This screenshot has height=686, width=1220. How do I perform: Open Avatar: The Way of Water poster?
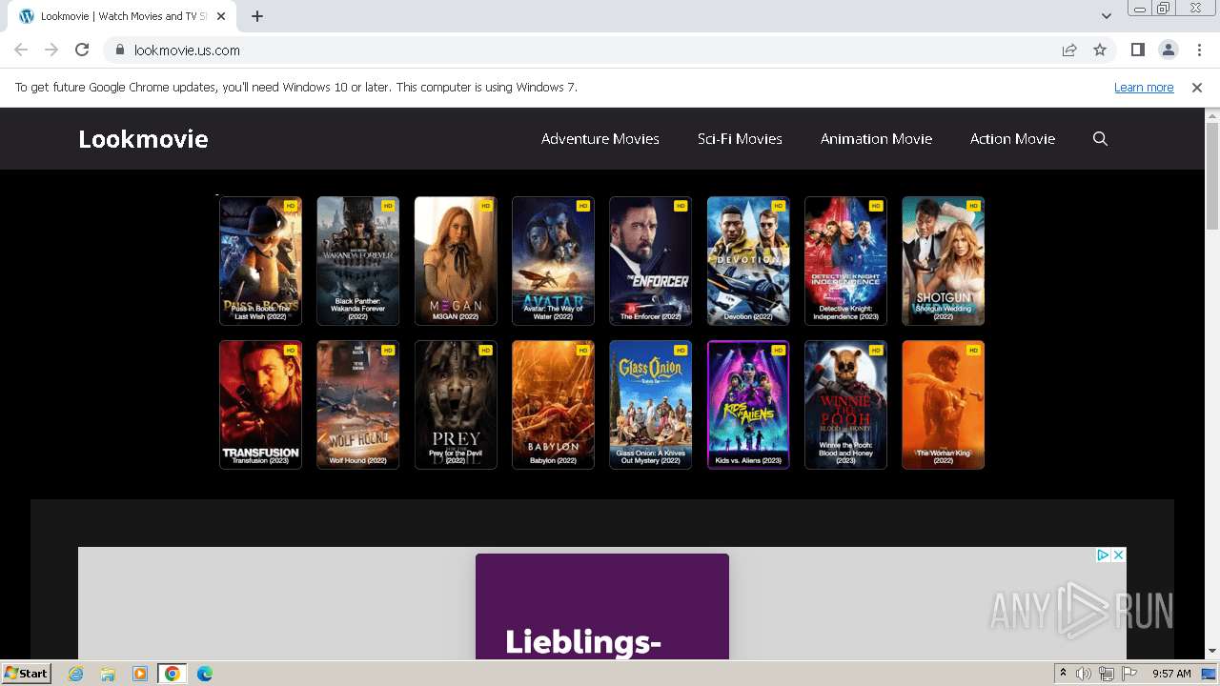point(553,261)
